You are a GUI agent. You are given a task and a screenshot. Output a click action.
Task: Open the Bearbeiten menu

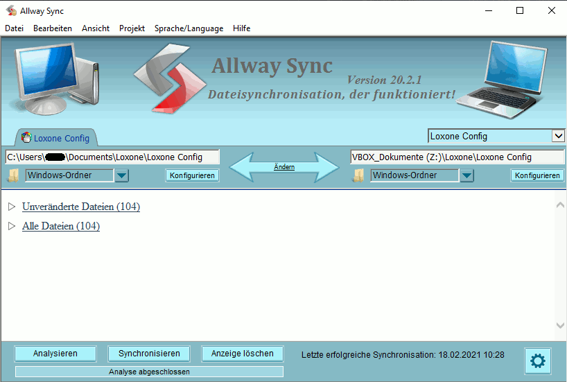53,28
